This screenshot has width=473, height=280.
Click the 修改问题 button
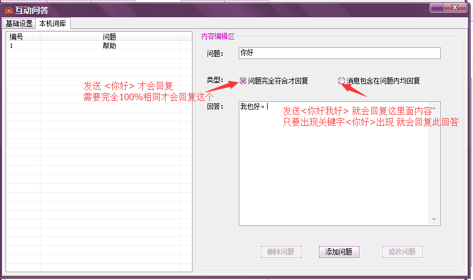(402, 252)
